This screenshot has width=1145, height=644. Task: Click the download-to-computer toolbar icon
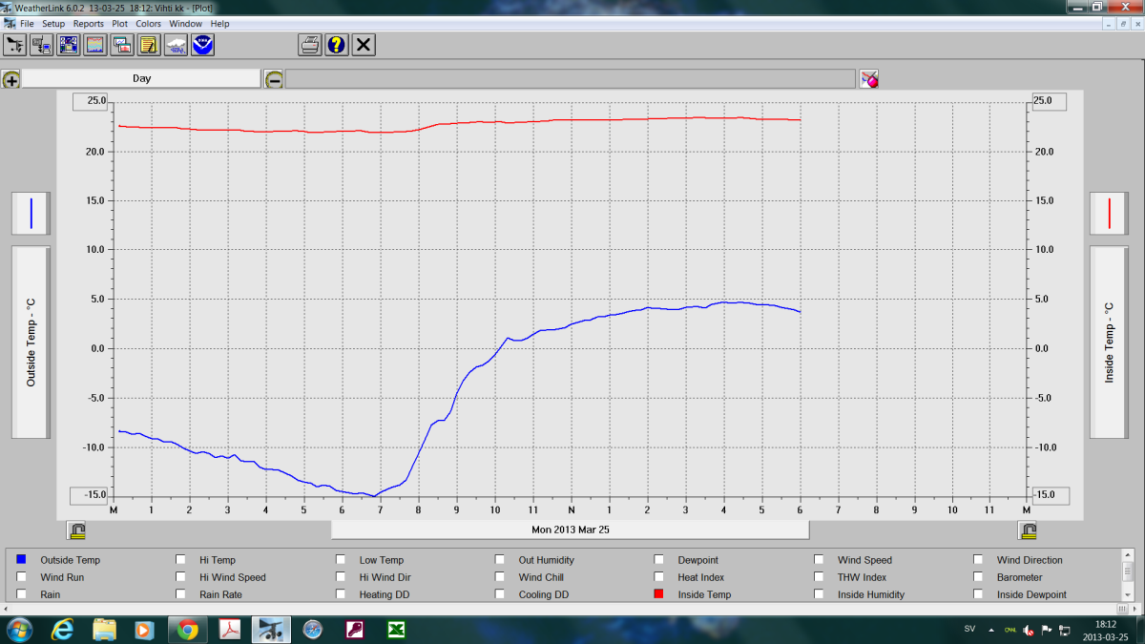point(42,45)
